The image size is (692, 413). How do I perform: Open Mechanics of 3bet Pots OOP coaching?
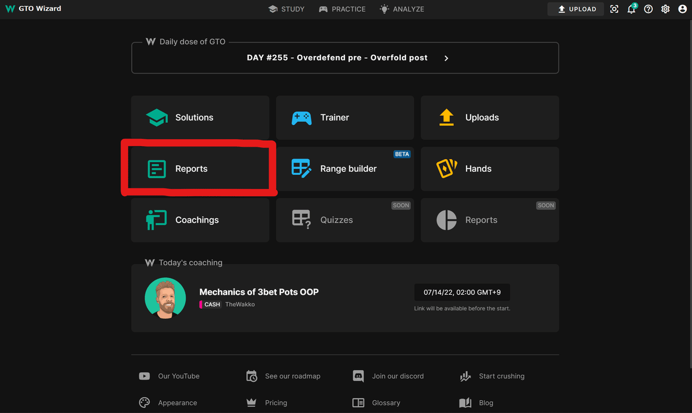click(259, 292)
